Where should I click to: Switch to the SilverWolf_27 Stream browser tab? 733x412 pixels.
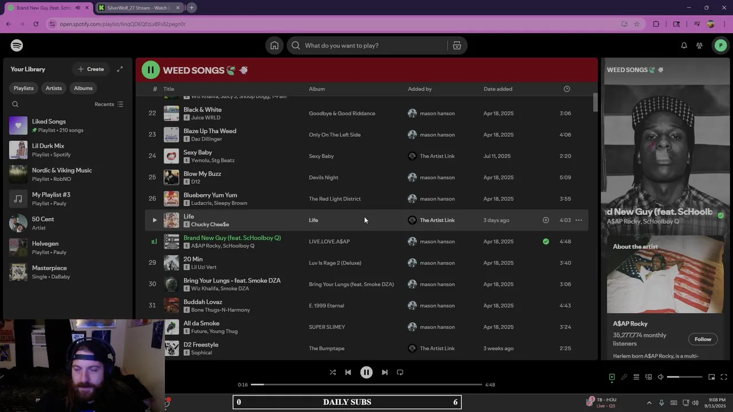(138, 8)
